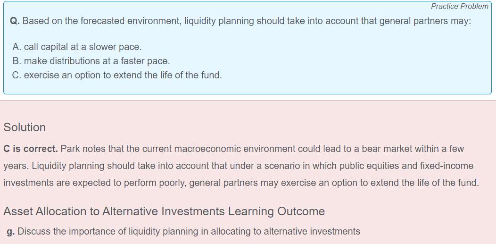Select answer B, make distributions at faster pace

pos(91,61)
